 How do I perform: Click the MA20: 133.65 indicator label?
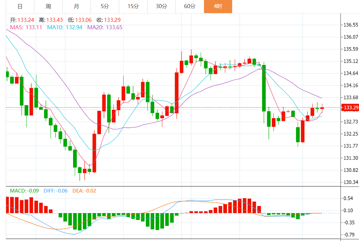(105, 28)
